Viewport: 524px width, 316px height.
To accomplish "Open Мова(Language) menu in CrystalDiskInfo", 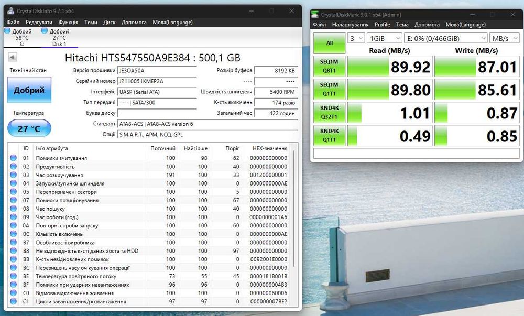I will tap(172, 23).
